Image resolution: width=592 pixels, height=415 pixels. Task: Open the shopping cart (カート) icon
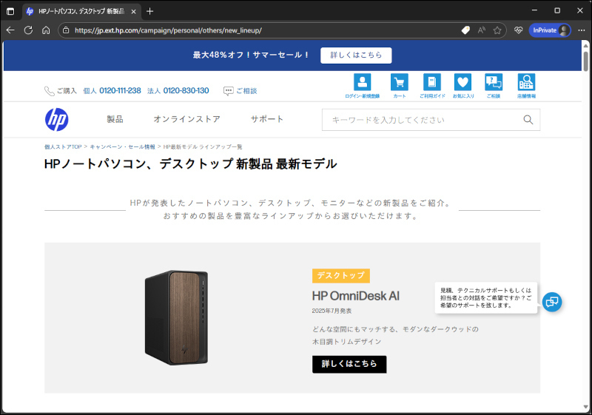click(400, 82)
